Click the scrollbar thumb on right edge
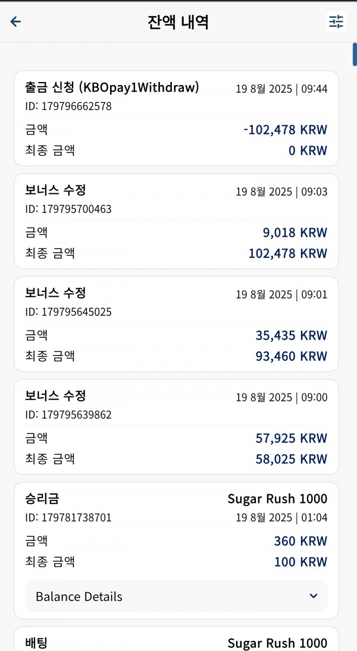 tap(355, 54)
